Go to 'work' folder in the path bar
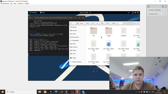The height and width of the screenshot is (94, 168). click(x=87, y=23)
